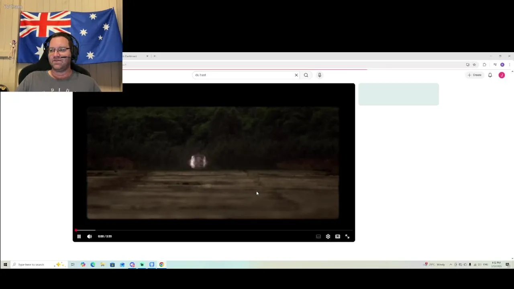Viewport: 514px width, 289px height.
Task: Enter fullscreen on the video player
Action: pos(347,236)
